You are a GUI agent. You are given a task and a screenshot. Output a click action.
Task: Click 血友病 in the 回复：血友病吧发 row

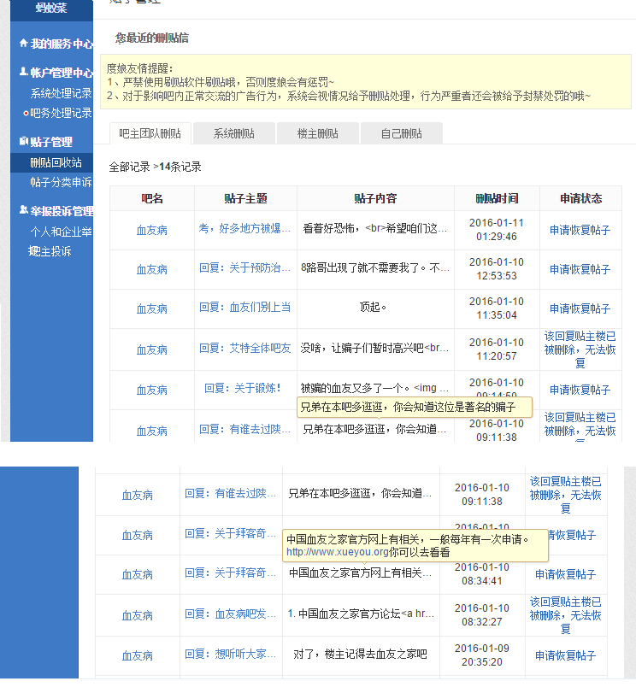(x=137, y=615)
